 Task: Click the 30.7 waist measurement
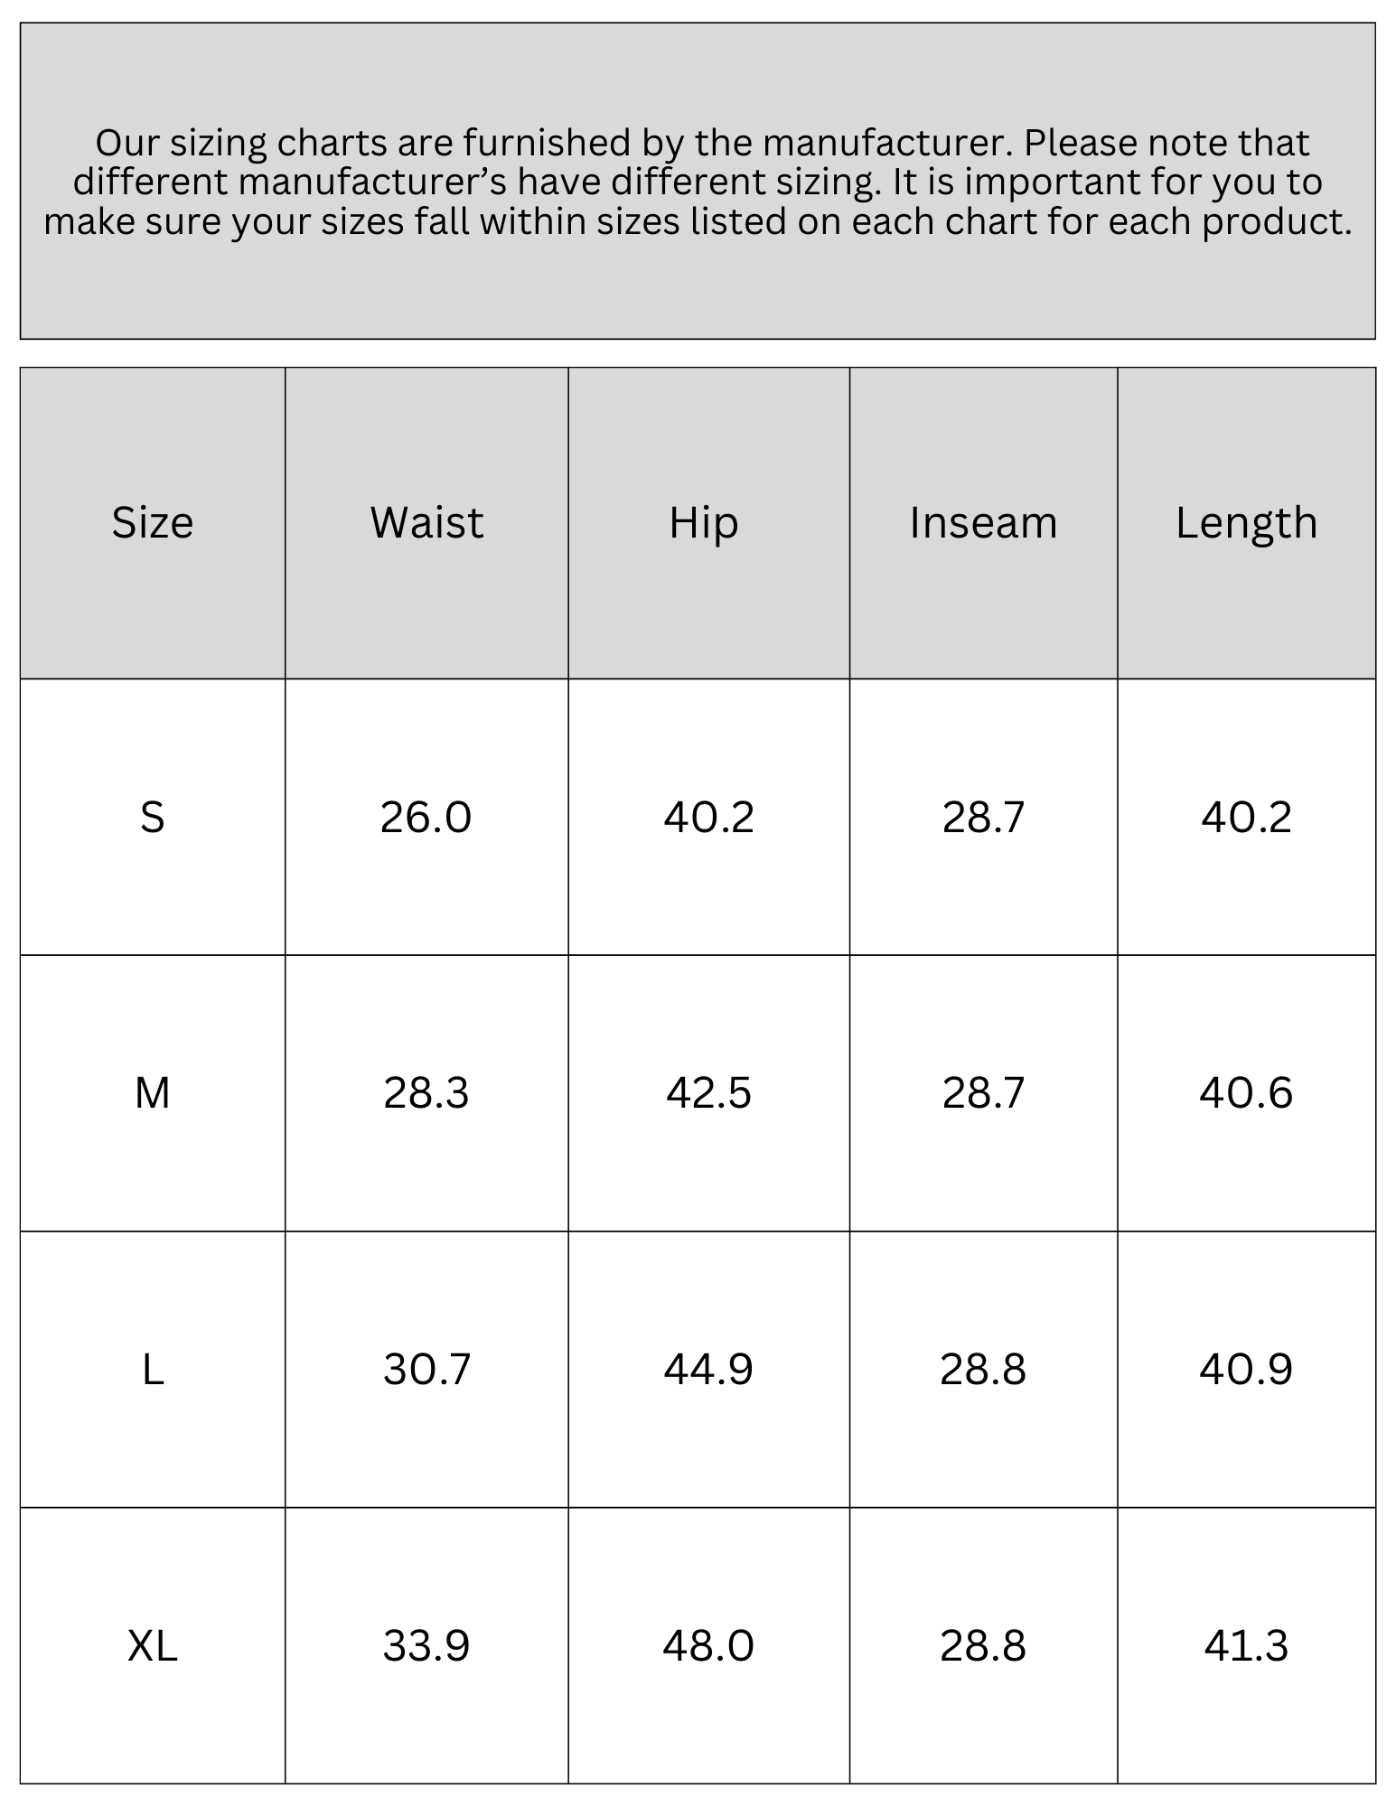coord(426,1370)
